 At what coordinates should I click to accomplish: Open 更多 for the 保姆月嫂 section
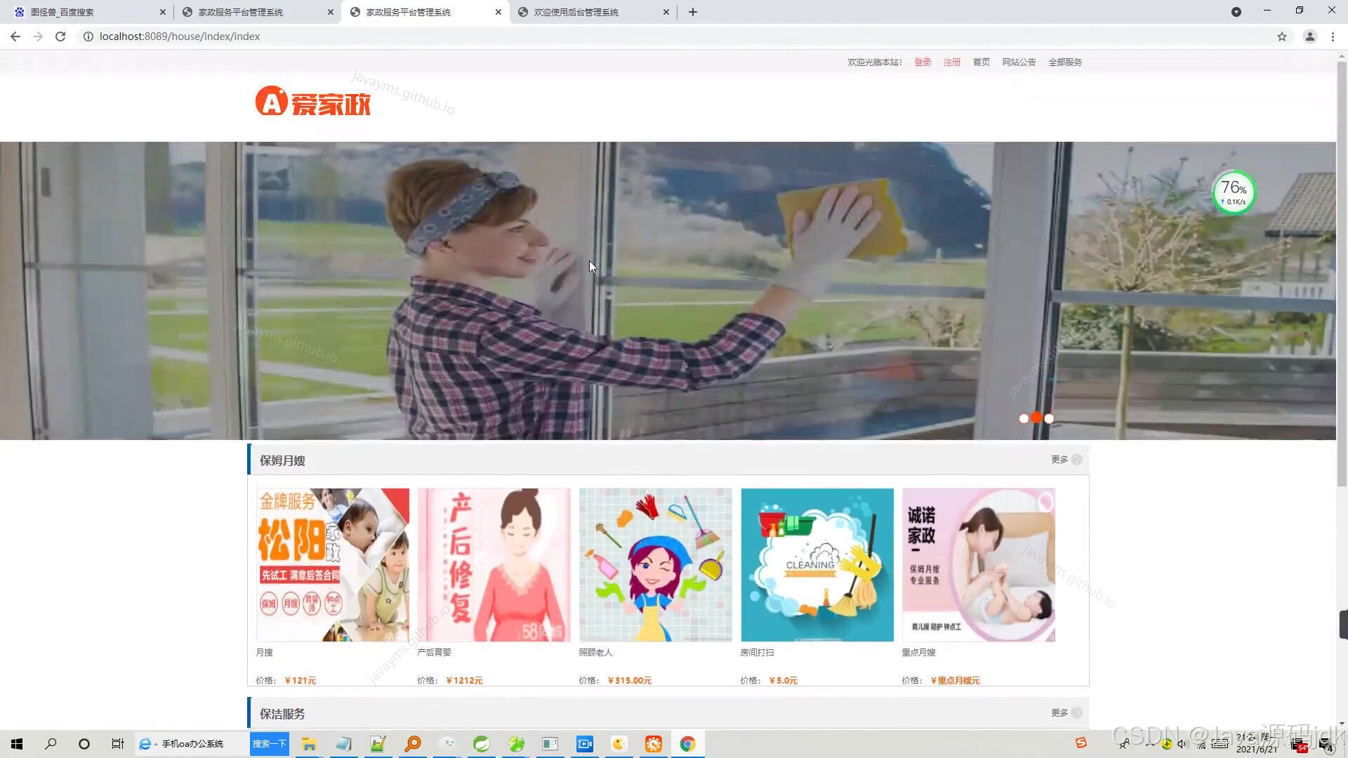pos(1061,460)
